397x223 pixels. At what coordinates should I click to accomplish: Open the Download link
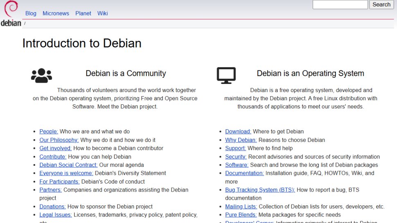(x=238, y=132)
